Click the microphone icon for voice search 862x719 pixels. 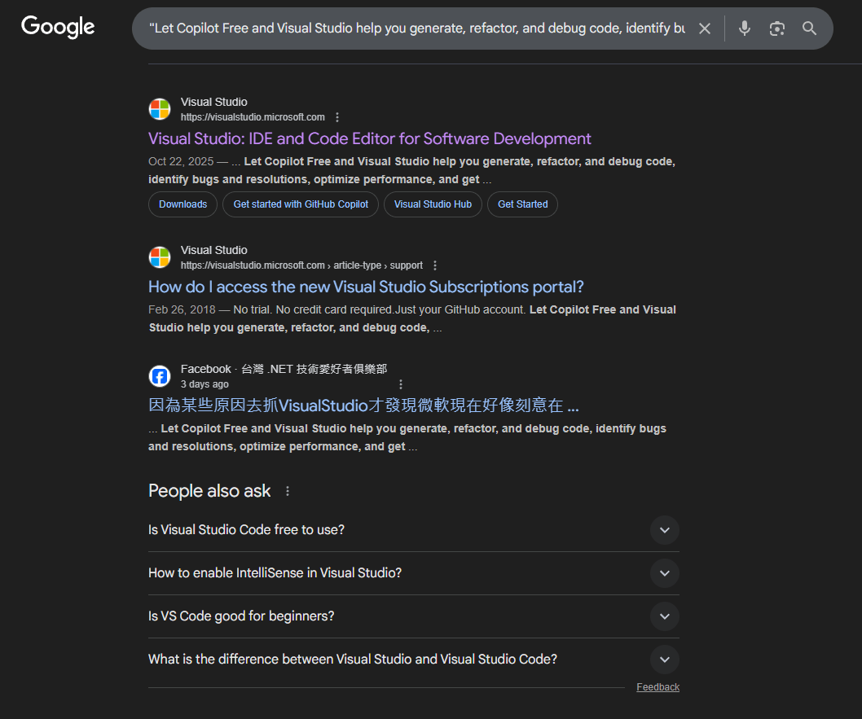[x=744, y=28]
